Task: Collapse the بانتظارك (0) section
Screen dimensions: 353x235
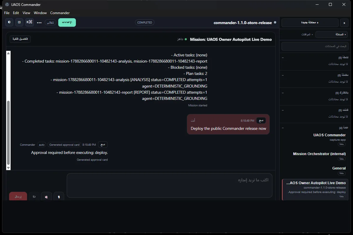Action: click(283, 93)
